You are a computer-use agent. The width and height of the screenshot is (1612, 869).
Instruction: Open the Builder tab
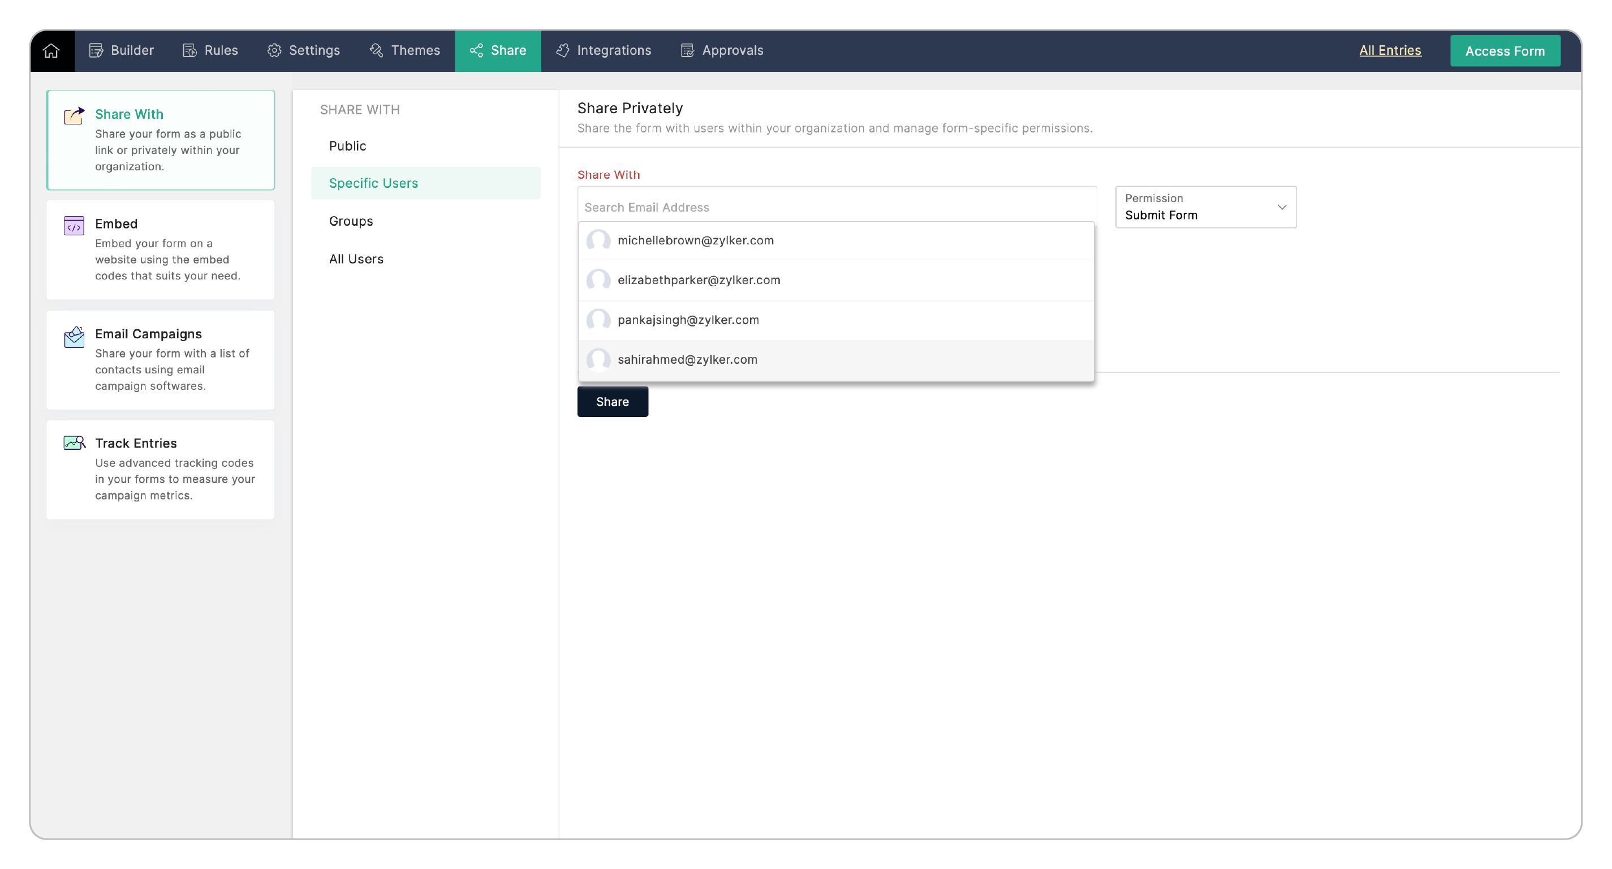[122, 51]
